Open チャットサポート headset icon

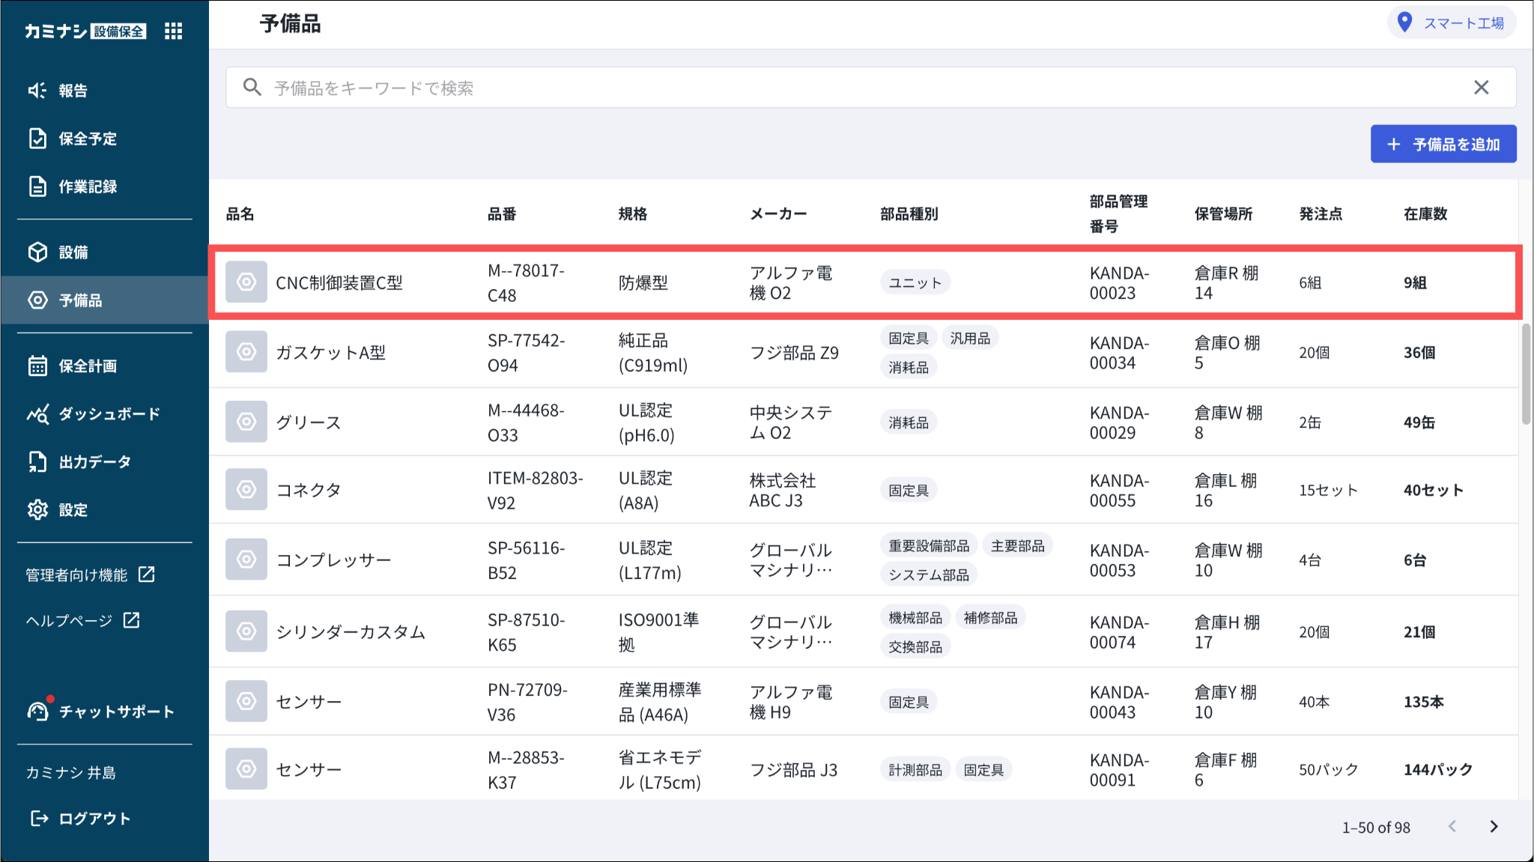(x=37, y=711)
